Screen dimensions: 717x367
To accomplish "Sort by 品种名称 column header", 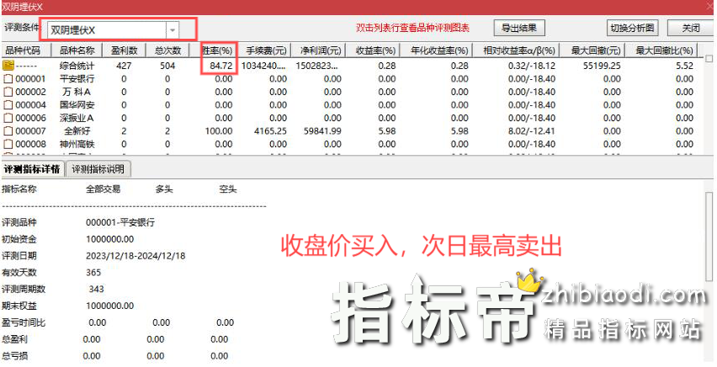I will click(77, 50).
